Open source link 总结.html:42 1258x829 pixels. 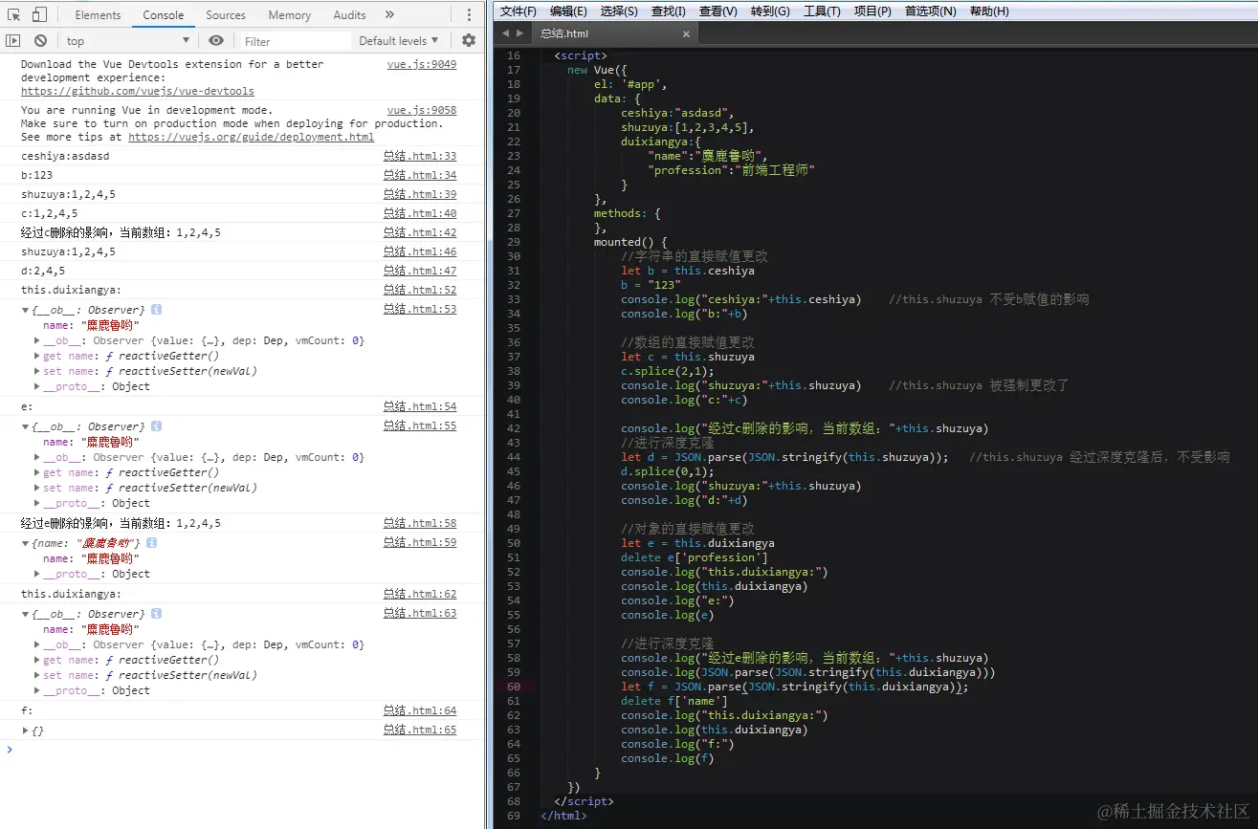click(x=420, y=232)
